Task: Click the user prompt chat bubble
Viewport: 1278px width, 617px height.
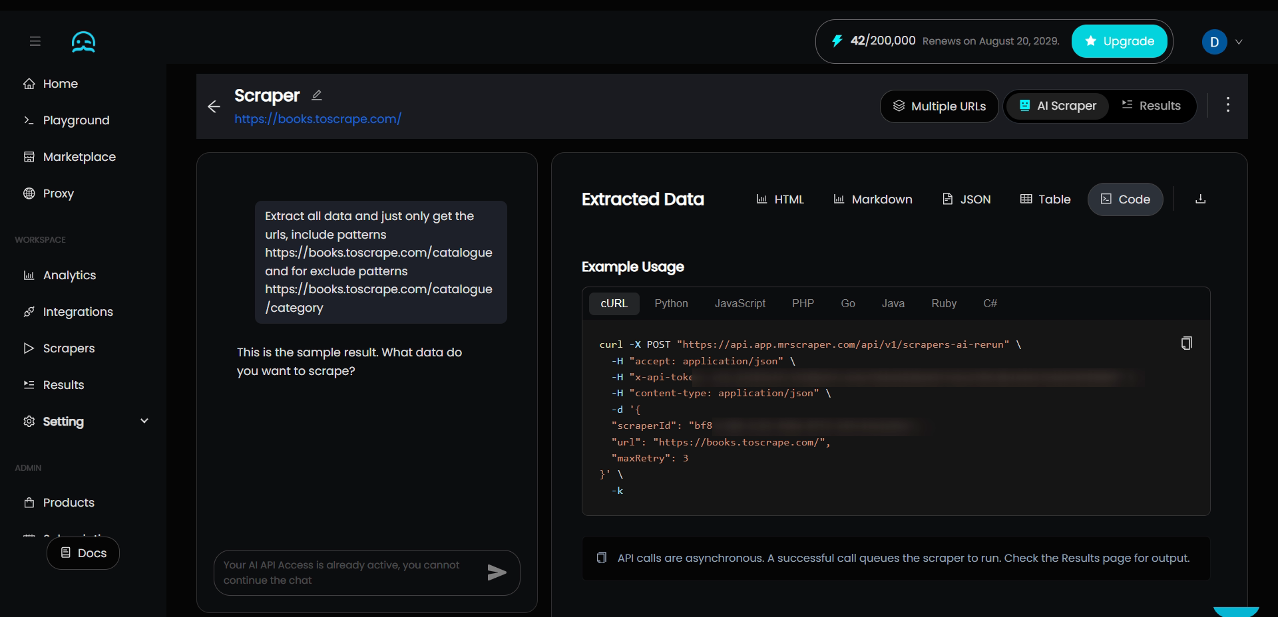Action: [x=381, y=262]
